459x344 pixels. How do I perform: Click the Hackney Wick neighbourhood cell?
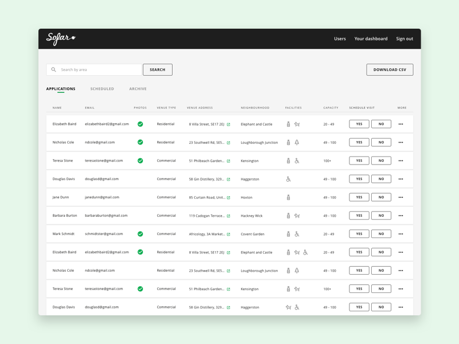pyautogui.click(x=251, y=216)
